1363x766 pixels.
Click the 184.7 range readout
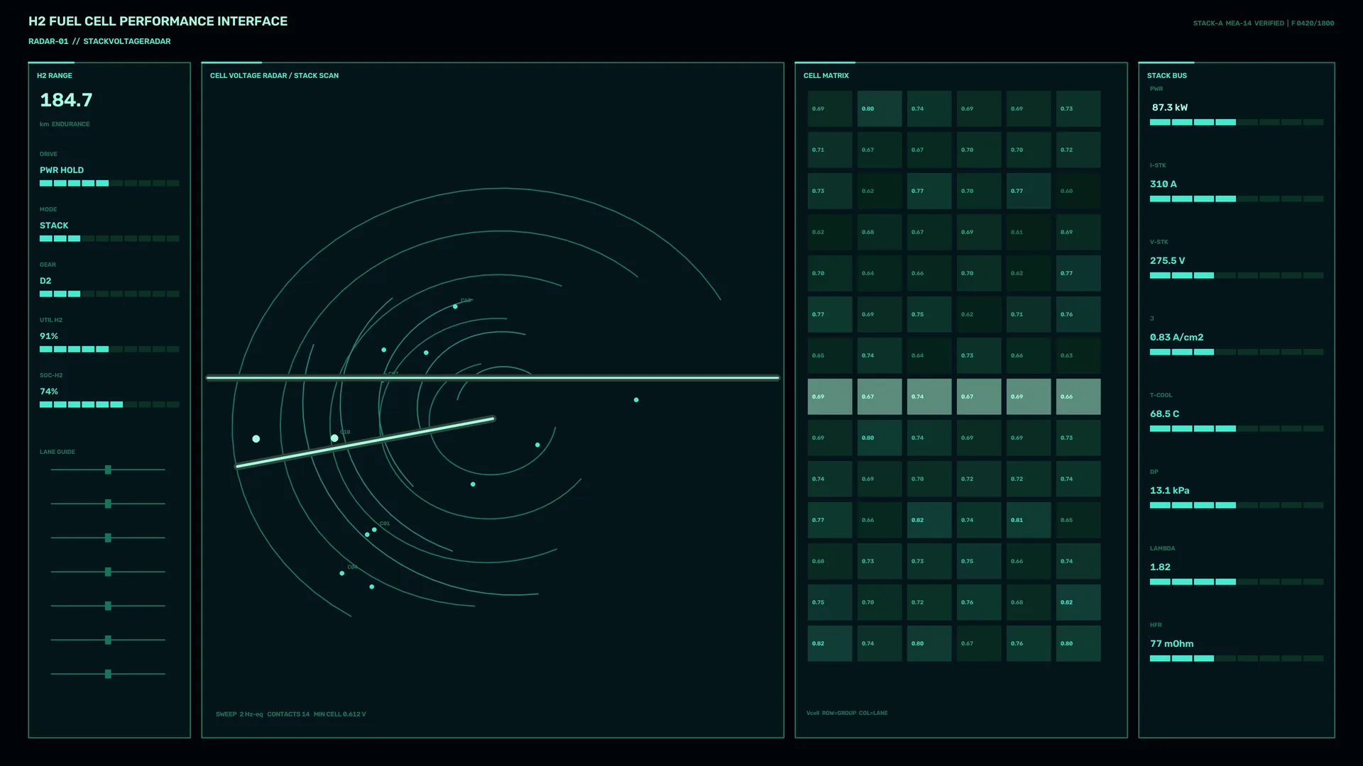(x=66, y=100)
